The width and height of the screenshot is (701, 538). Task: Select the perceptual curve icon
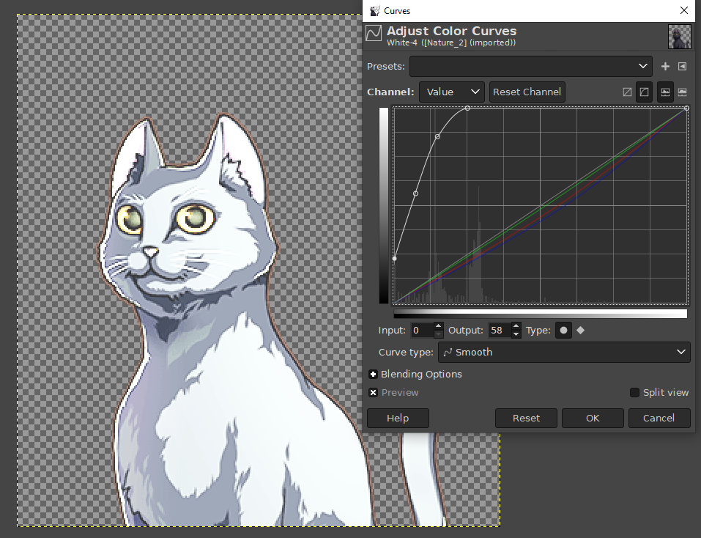[x=644, y=92]
